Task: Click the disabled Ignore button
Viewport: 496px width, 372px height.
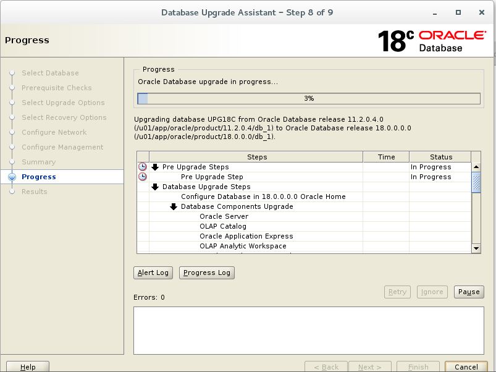Action: click(432, 292)
